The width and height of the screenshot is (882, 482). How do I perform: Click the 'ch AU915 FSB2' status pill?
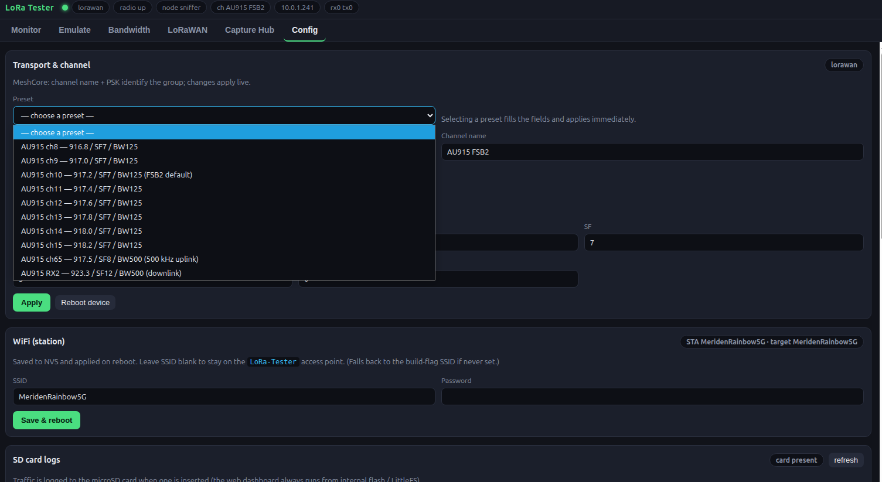pos(240,8)
